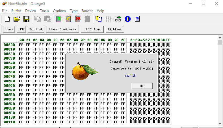Click the yellow C chip icon
This screenshot has height=128, width=223.
68,19
